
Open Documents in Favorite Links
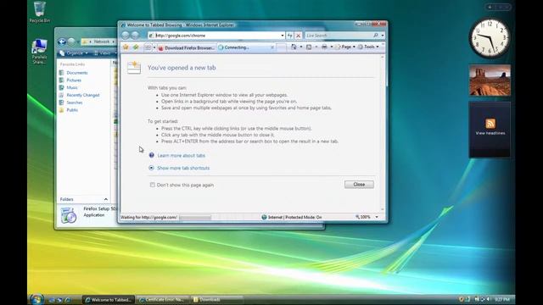pos(77,73)
